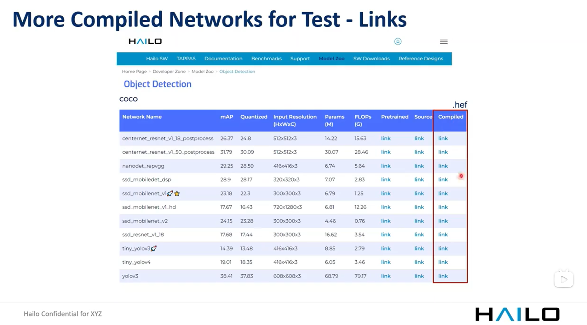Open Source link for ssd_mobilenet_v1
587x325 pixels.
tap(419, 193)
